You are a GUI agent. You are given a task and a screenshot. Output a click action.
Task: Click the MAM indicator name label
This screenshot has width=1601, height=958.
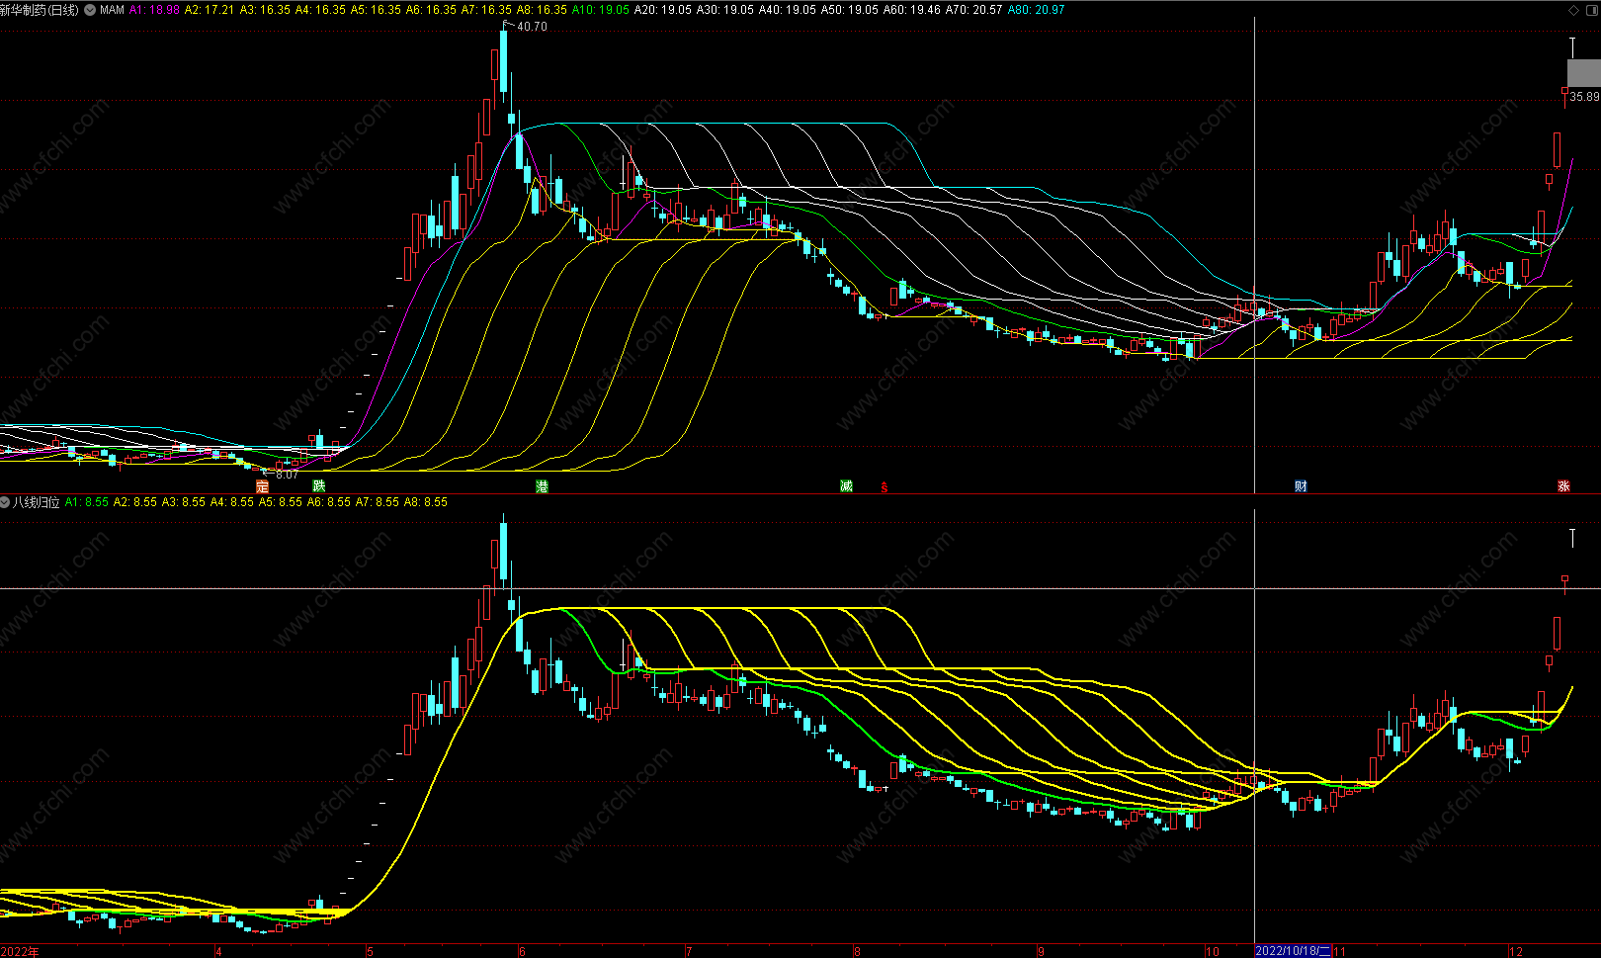112,10
